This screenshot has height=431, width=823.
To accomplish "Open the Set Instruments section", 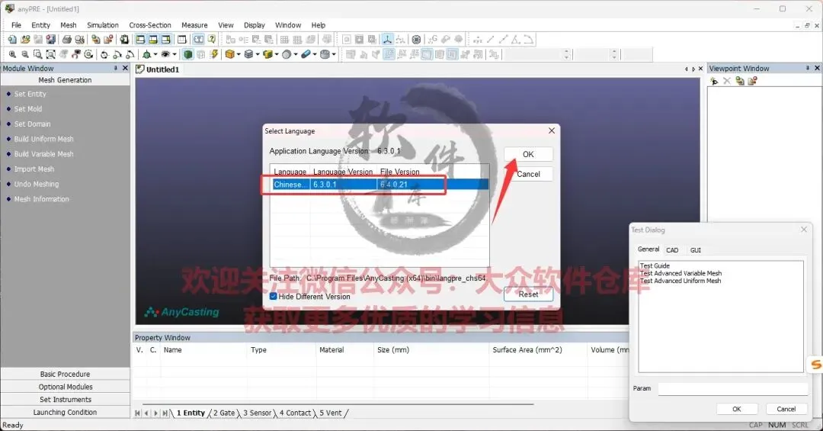I will (65, 400).
